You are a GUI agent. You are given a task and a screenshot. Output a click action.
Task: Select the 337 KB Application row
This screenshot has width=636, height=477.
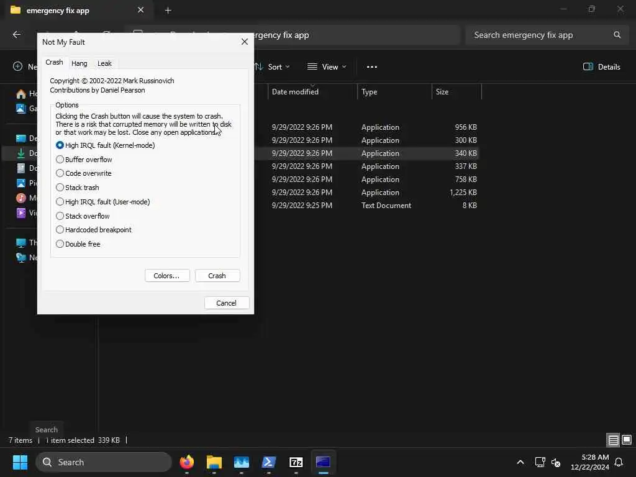(x=367, y=166)
